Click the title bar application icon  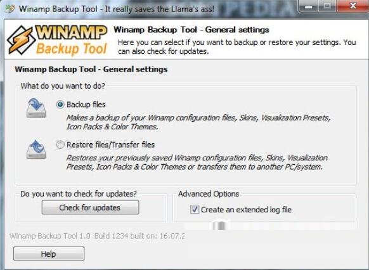[10, 9]
